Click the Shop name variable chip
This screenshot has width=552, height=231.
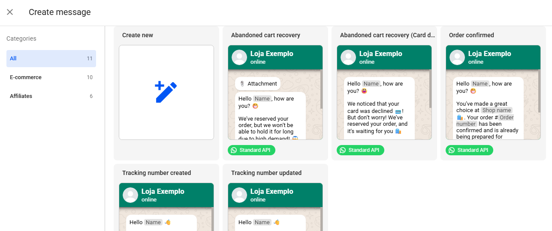pos(497,110)
